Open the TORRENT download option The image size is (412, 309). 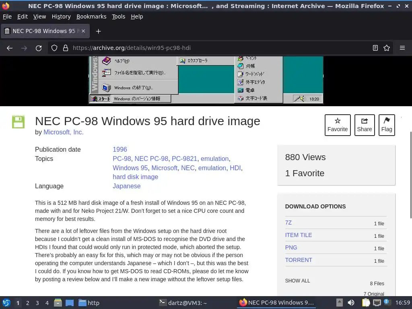pyautogui.click(x=299, y=260)
